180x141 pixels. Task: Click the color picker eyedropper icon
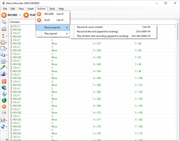pos(3,67)
